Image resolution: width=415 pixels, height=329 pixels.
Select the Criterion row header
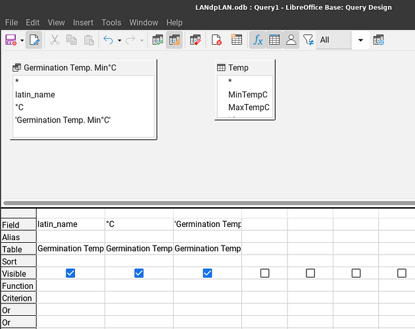point(18,297)
